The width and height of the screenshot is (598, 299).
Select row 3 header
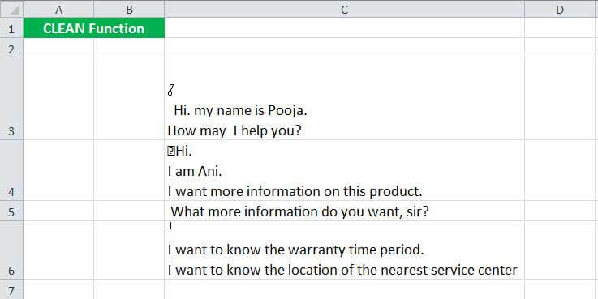tap(11, 99)
